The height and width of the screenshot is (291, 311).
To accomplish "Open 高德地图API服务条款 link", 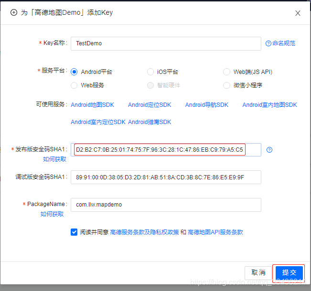I will click(215, 232).
